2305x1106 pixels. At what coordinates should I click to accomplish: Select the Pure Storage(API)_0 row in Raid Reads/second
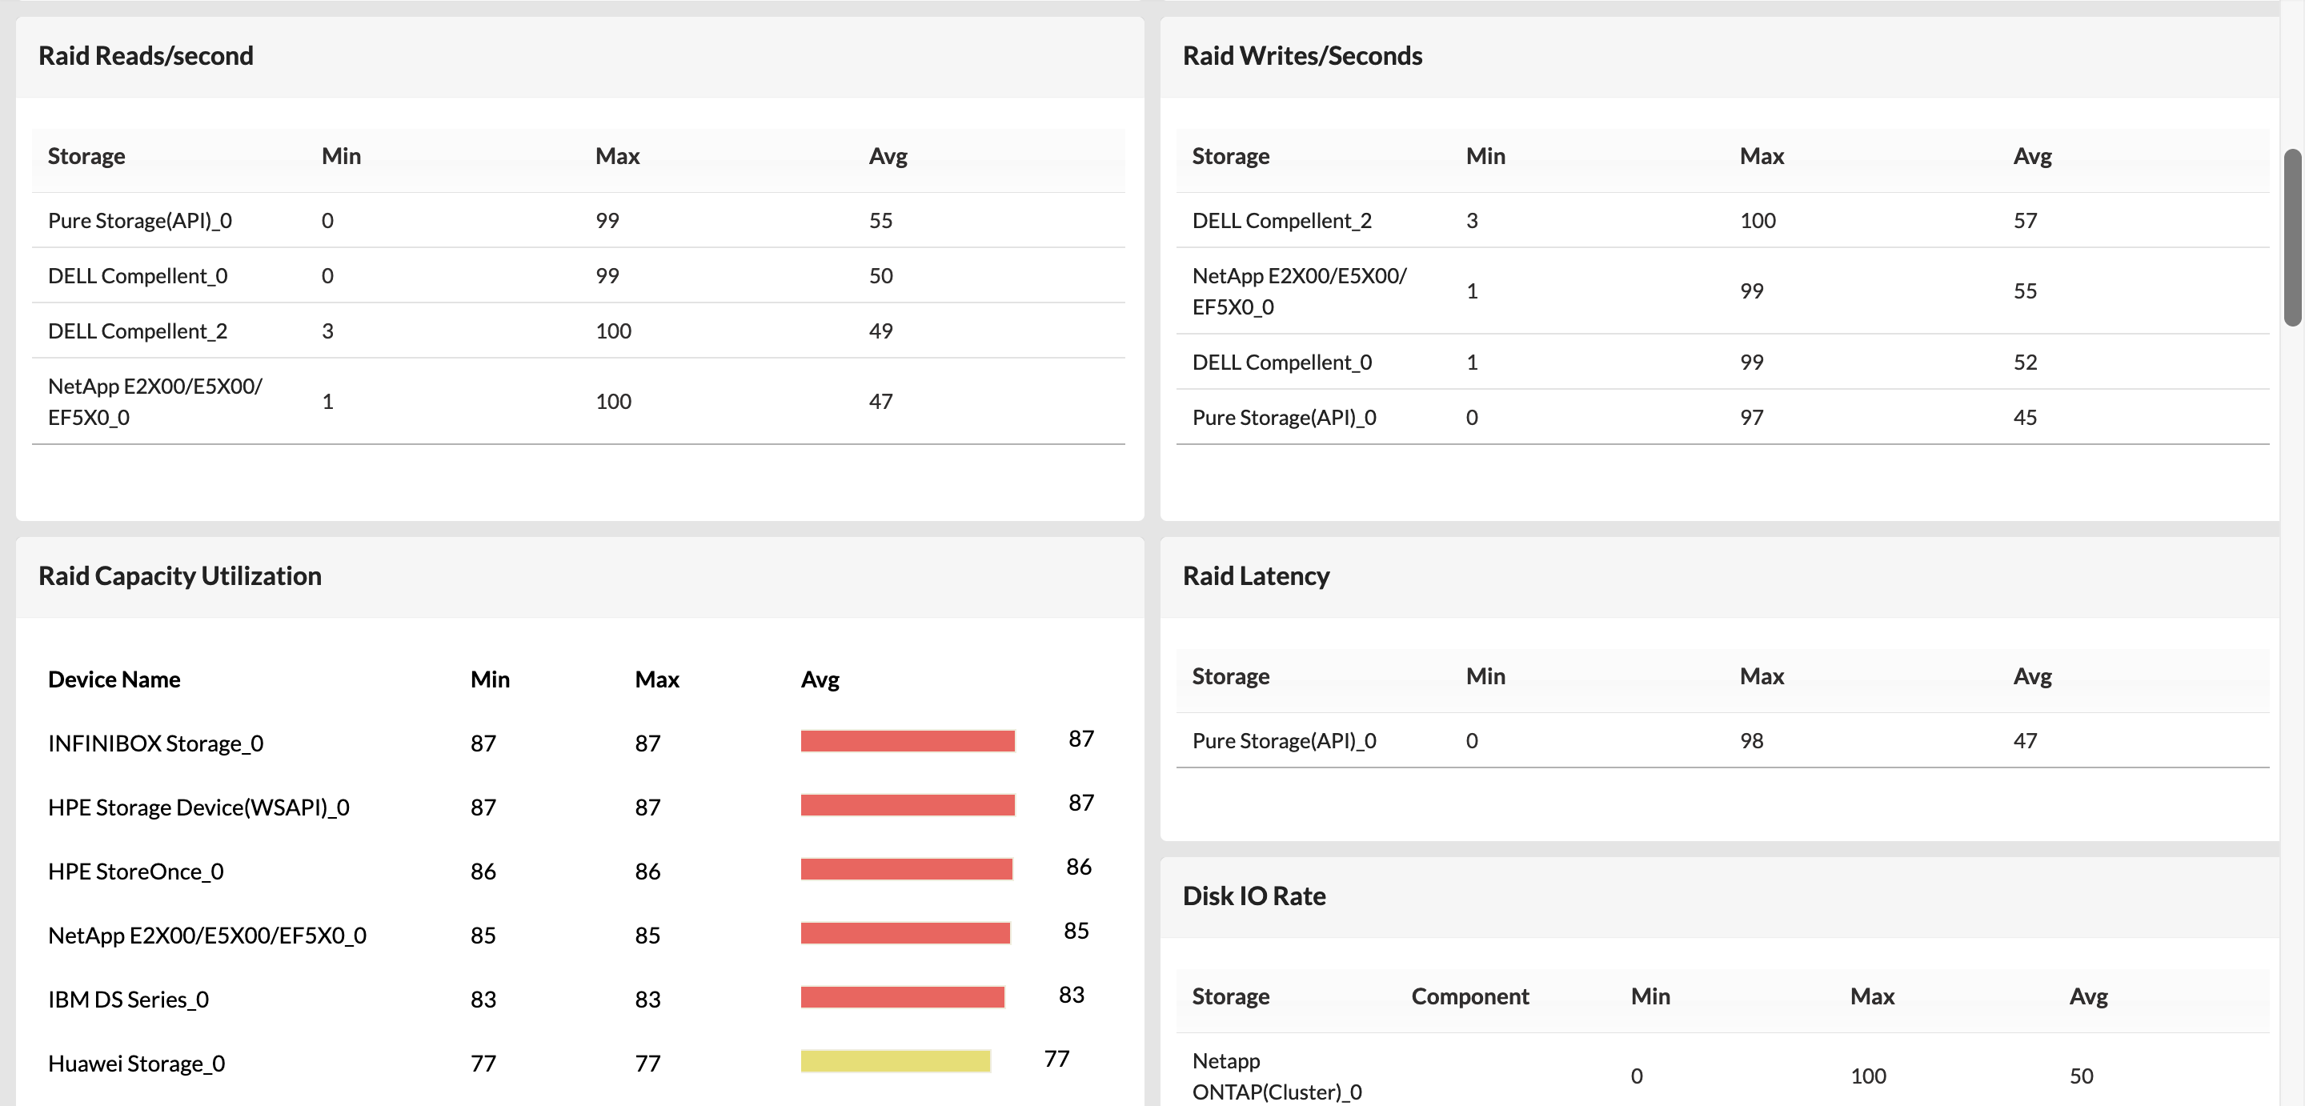(x=141, y=219)
